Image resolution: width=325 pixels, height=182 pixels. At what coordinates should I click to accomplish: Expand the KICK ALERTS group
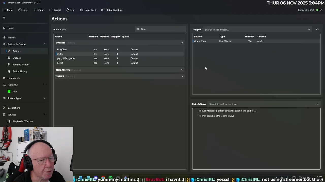119,70
